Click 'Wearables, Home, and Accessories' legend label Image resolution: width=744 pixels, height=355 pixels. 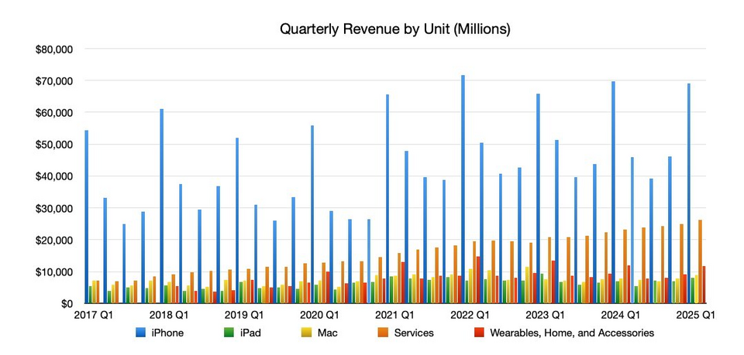point(572,333)
